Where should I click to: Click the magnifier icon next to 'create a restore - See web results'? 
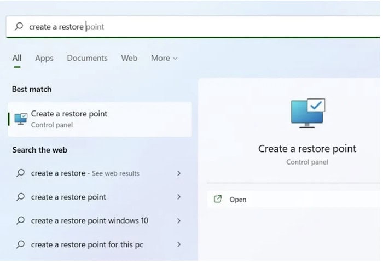click(x=21, y=173)
